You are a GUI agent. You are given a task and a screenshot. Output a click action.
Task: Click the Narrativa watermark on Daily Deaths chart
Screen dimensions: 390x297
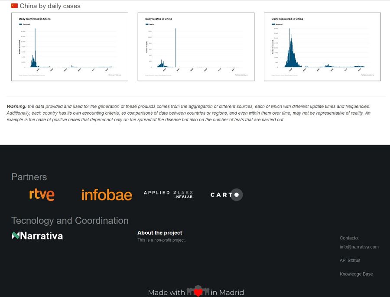tap(240, 74)
